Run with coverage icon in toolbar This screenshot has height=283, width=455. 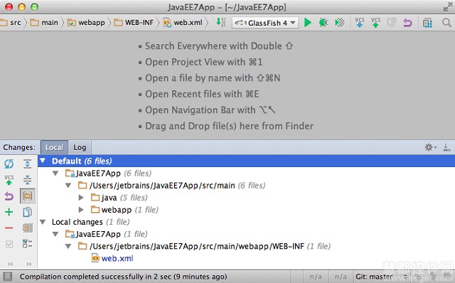point(339,22)
